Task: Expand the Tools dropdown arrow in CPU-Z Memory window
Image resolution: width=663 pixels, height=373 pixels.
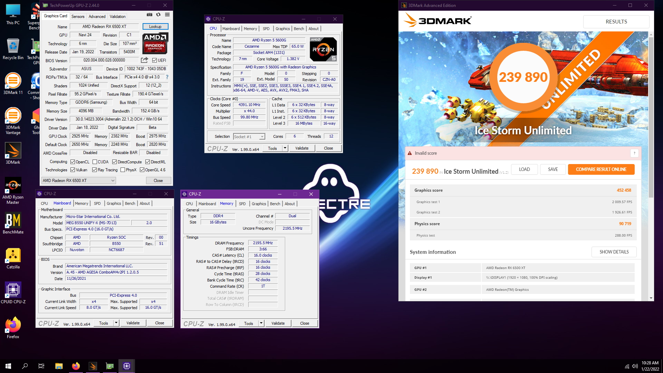Action: tap(261, 324)
